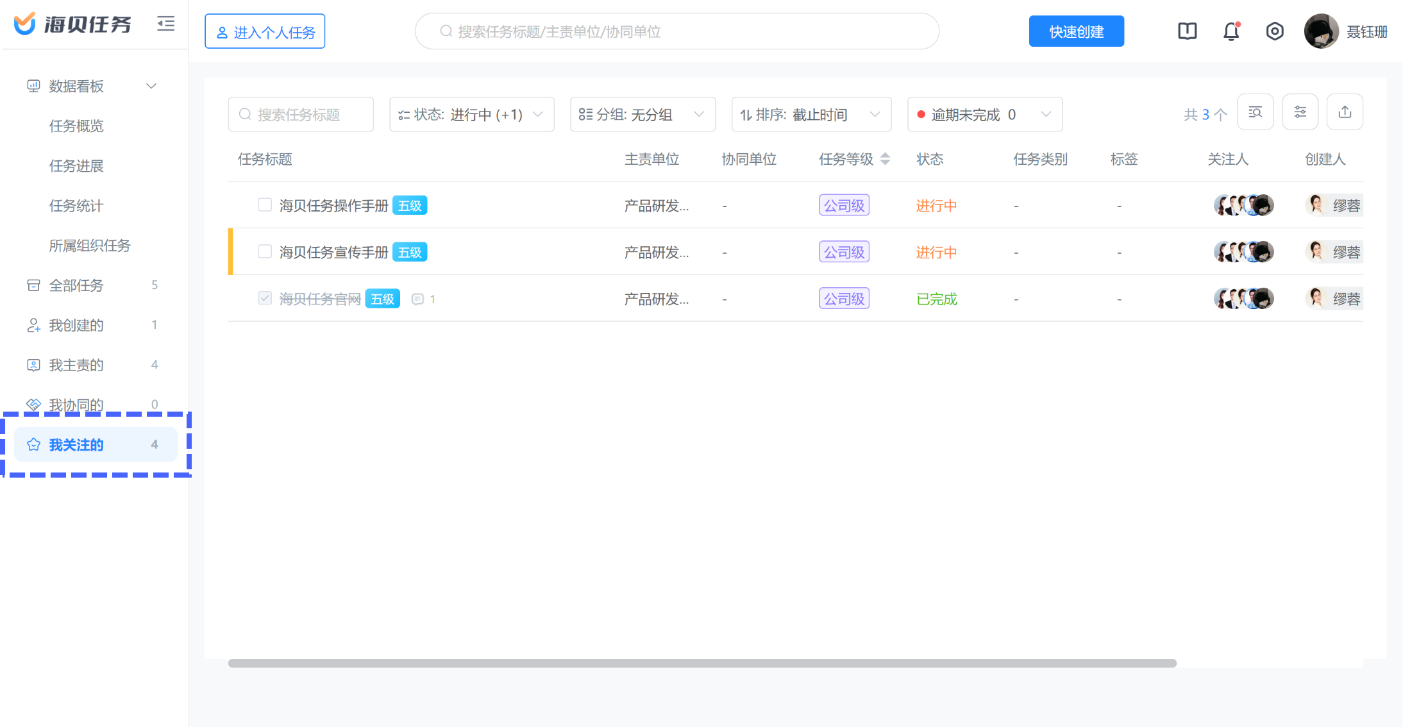Click 五级 tag on 海贝任务官网
Viewport: 1403px width, 727px height.
pos(383,299)
